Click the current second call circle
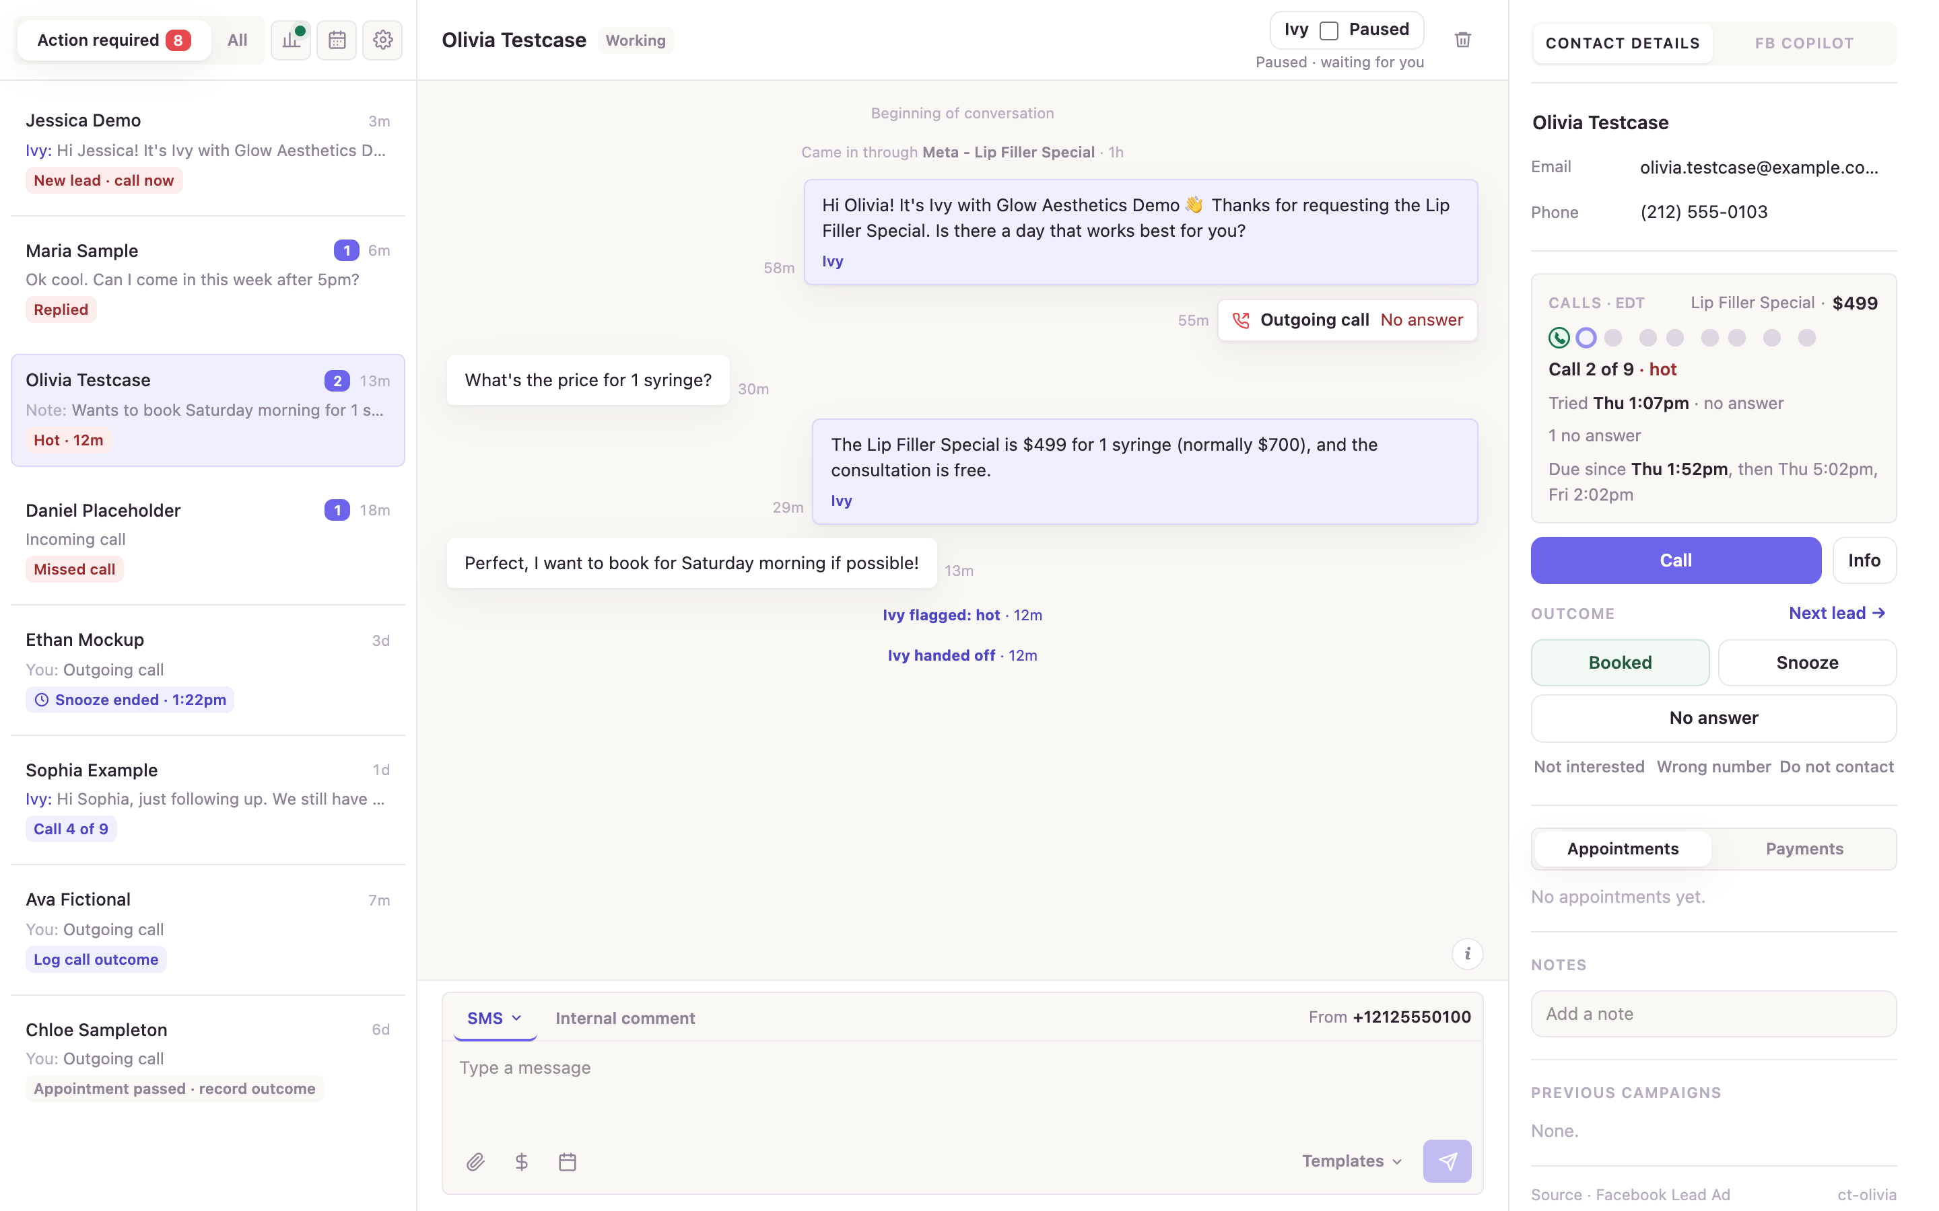The image size is (1939, 1211). click(x=1586, y=338)
